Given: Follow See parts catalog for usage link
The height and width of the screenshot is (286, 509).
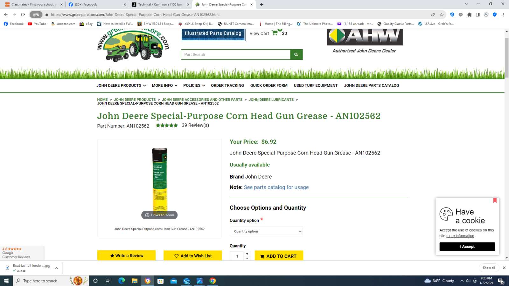Looking at the screenshot, I should point(276,187).
